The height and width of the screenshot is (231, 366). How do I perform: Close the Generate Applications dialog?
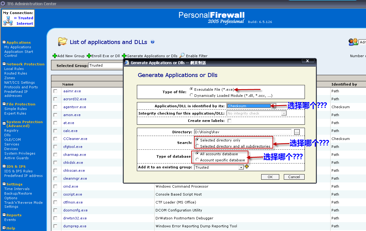[x=307, y=61]
